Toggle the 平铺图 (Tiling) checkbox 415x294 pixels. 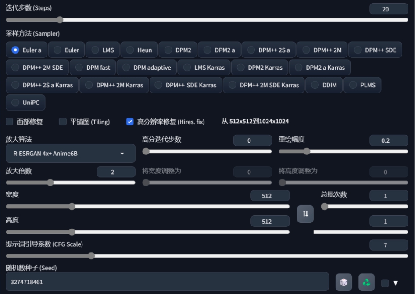(x=63, y=122)
